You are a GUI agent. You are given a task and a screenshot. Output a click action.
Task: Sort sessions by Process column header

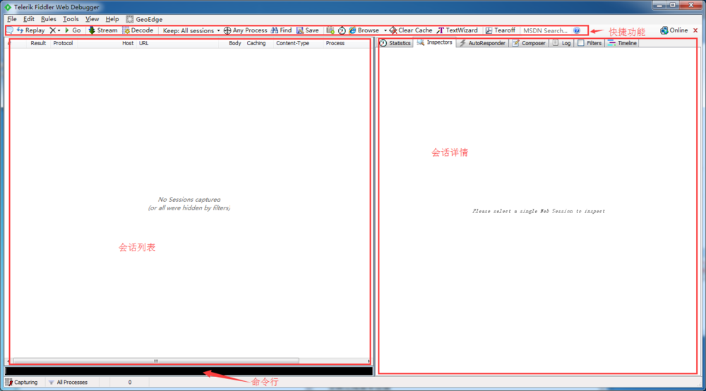click(335, 43)
